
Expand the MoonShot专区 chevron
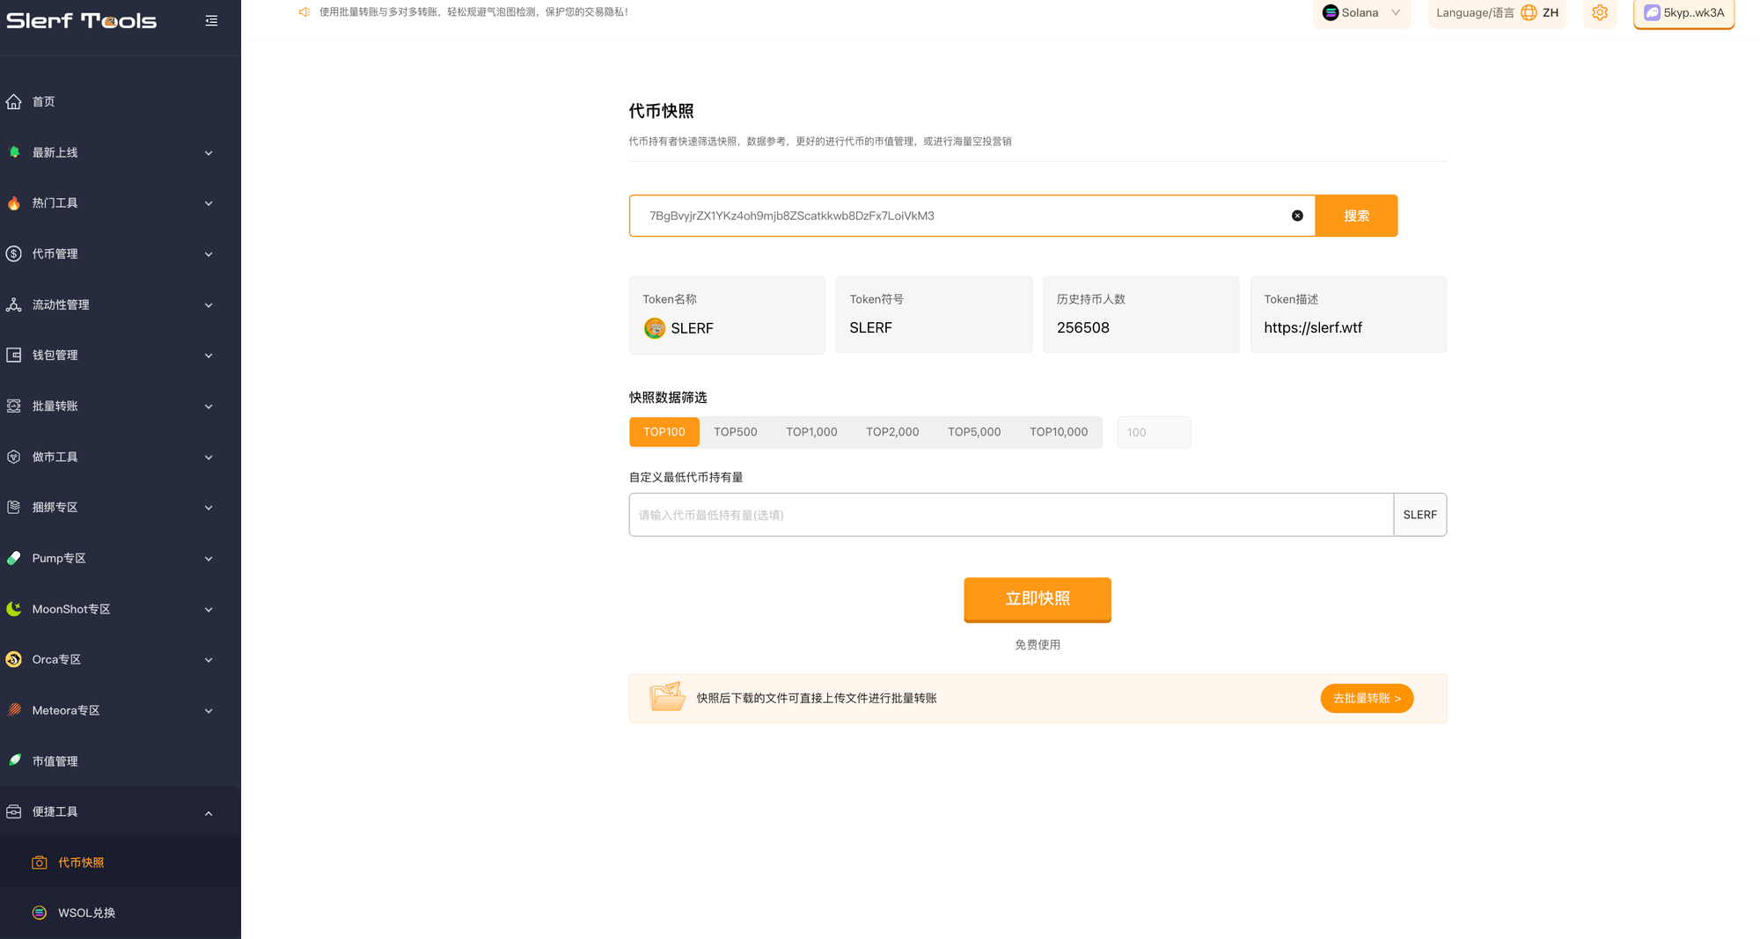[x=209, y=610]
